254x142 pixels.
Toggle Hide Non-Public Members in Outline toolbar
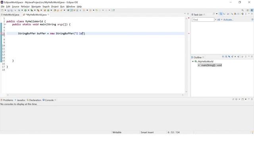pos(235,57)
